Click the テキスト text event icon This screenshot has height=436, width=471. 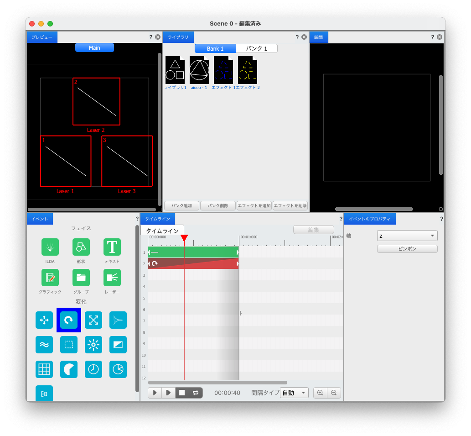coord(112,247)
